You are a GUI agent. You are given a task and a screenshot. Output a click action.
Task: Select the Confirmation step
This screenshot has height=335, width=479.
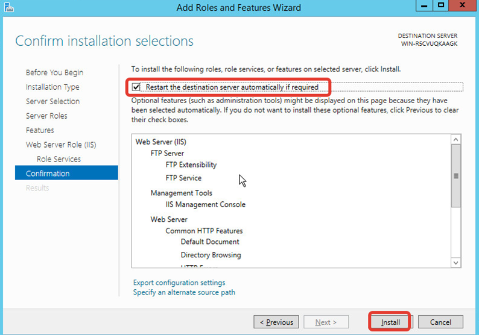click(48, 174)
